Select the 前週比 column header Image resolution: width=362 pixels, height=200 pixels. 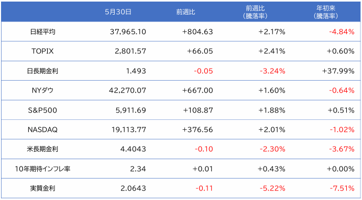tap(185, 12)
